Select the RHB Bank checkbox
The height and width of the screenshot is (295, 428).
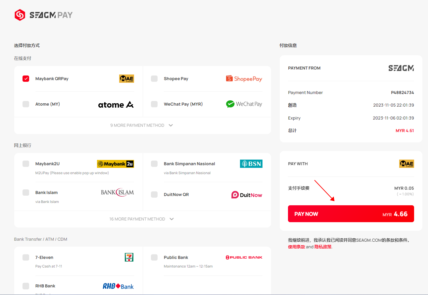[x=26, y=286]
